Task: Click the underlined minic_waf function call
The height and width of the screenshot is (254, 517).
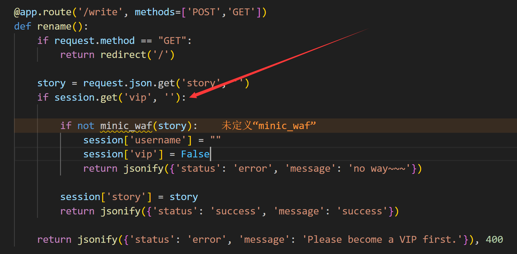Action: pyautogui.click(x=126, y=126)
